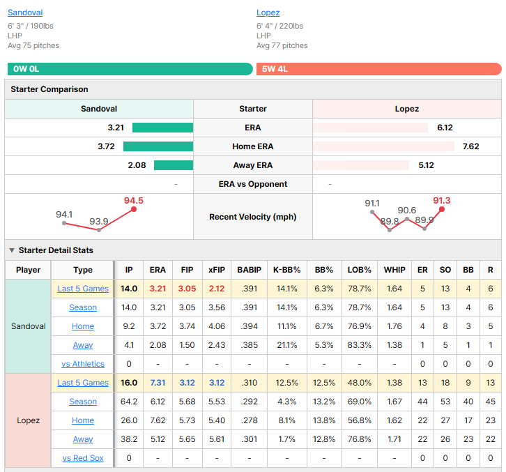Click the ERA vs Opponent label
Image resolution: width=506 pixels, height=472 pixels.
[x=253, y=184]
